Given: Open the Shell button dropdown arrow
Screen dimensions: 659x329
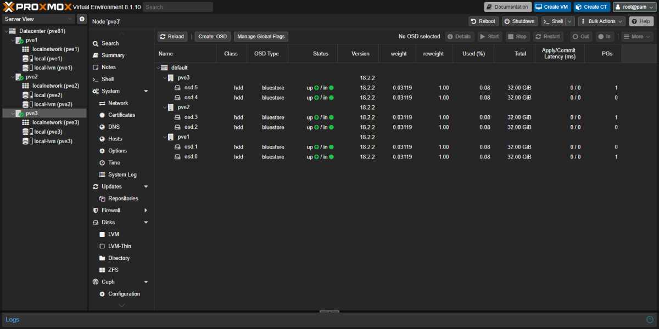Looking at the screenshot, I should 570,21.
